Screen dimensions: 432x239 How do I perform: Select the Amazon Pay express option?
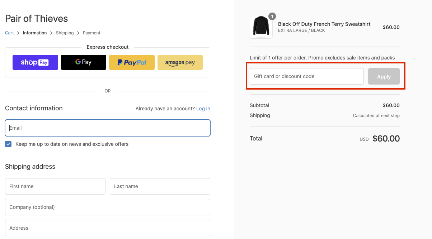(x=180, y=62)
